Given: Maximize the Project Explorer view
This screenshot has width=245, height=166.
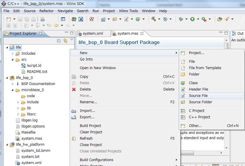Looking at the screenshot, I should click(x=72, y=33).
